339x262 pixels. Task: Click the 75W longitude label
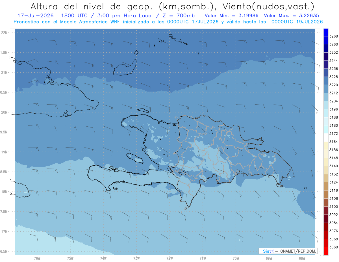[x=70, y=258]
